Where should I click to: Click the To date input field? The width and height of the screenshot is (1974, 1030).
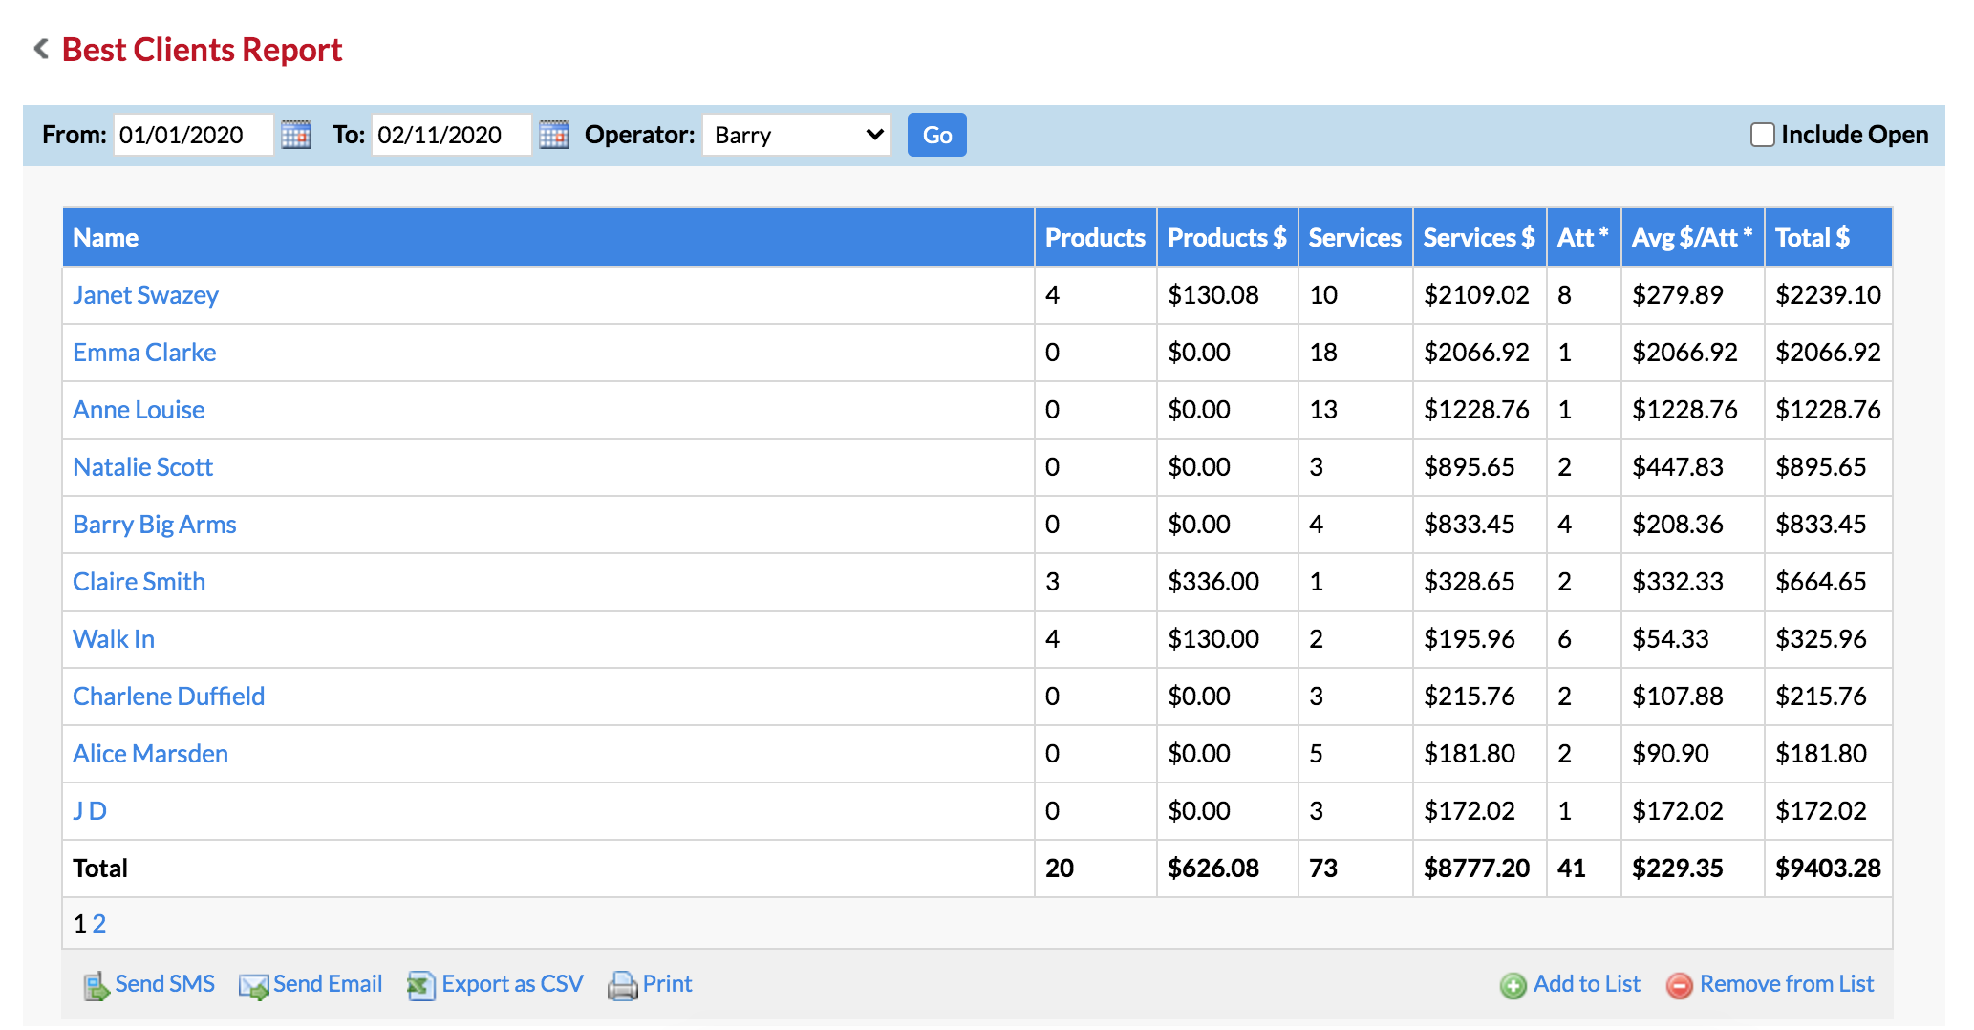[x=452, y=135]
